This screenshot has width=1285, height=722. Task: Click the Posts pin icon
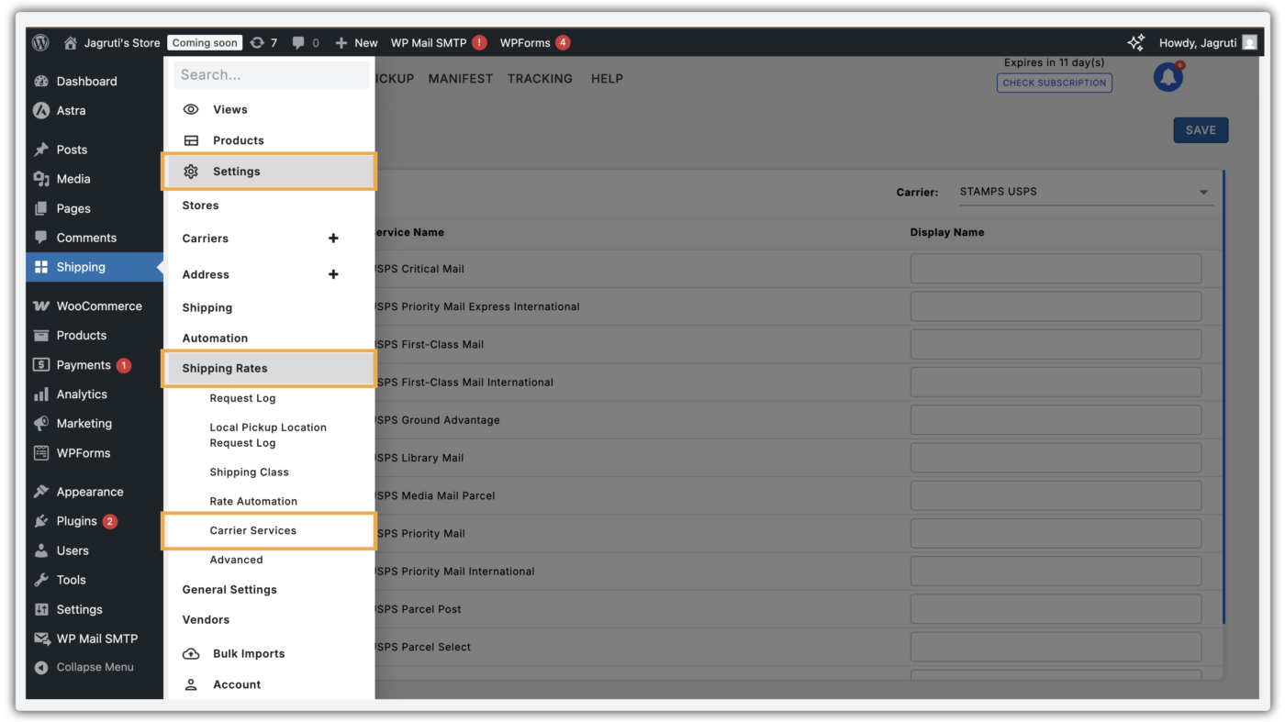(41, 150)
